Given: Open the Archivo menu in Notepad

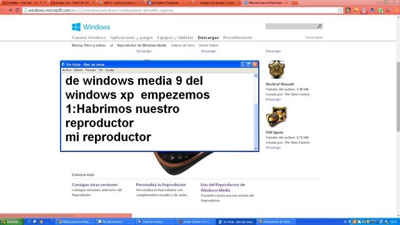Looking at the screenshot, I should click(67, 70).
